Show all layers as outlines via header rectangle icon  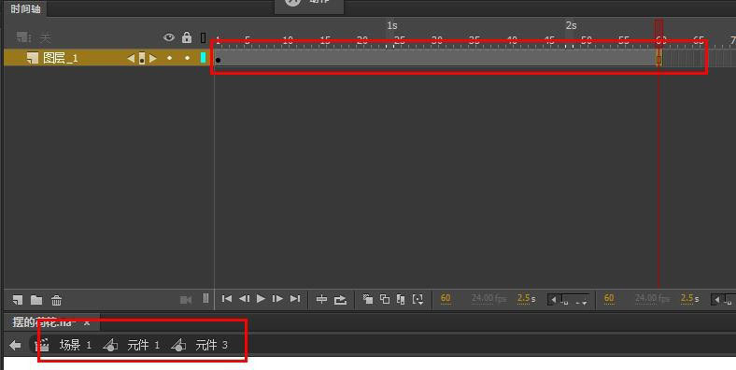[x=204, y=37]
